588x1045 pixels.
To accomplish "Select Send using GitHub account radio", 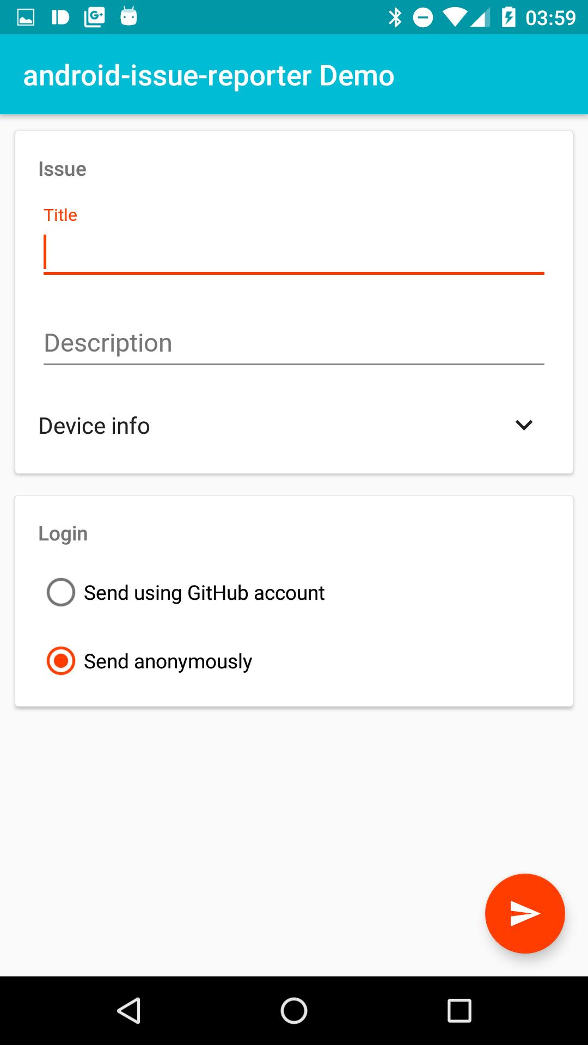I will click(x=61, y=592).
